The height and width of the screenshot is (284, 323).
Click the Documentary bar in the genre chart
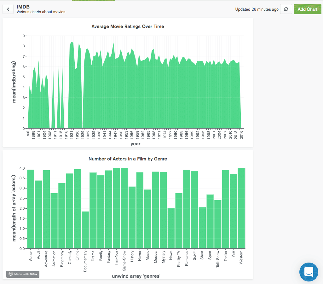[x=85, y=230]
